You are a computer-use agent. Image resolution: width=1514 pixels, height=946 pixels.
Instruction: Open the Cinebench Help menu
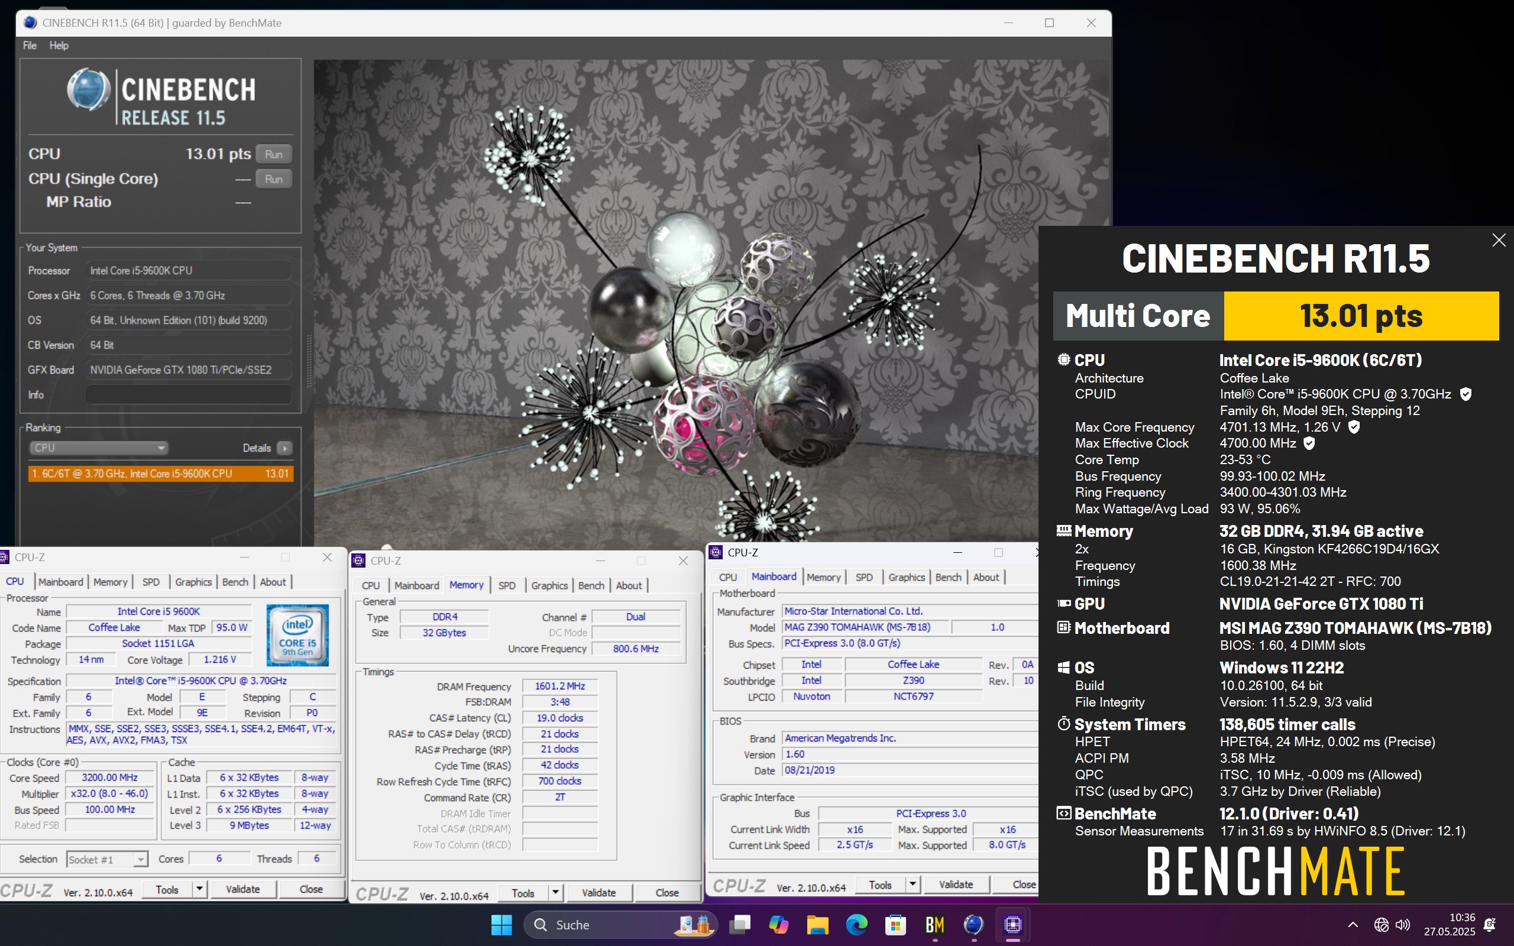pos(59,45)
